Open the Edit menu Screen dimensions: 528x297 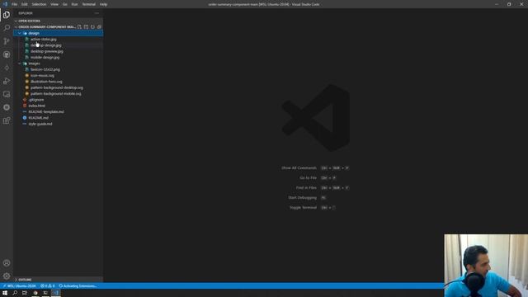pos(25,4)
